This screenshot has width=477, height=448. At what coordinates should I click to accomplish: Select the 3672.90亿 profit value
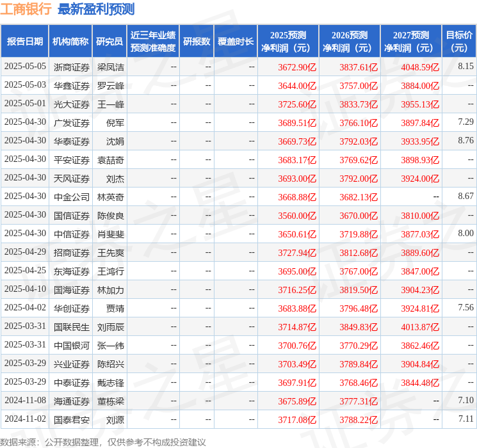(297, 67)
